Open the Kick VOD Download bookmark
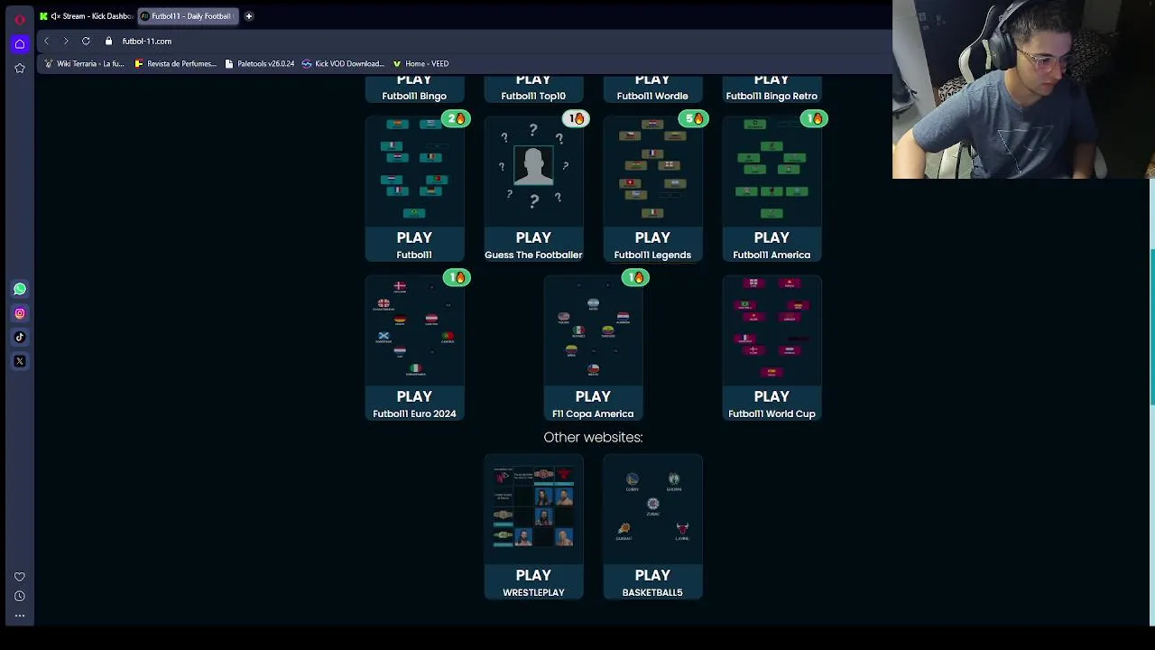Screen dimensions: 1155x650 point(343,63)
